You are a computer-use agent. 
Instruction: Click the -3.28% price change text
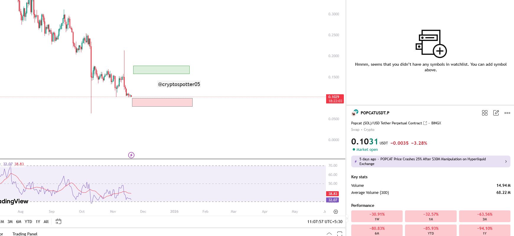click(x=419, y=143)
